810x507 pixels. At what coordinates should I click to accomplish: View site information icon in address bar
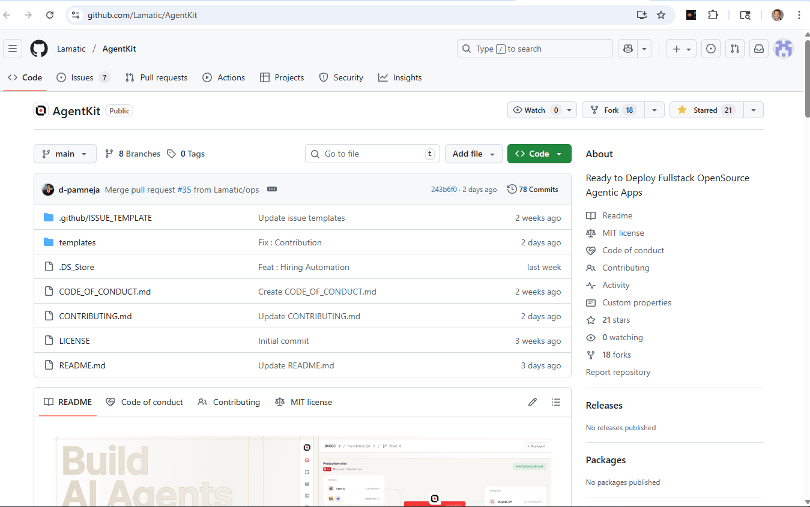coord(75,15)
